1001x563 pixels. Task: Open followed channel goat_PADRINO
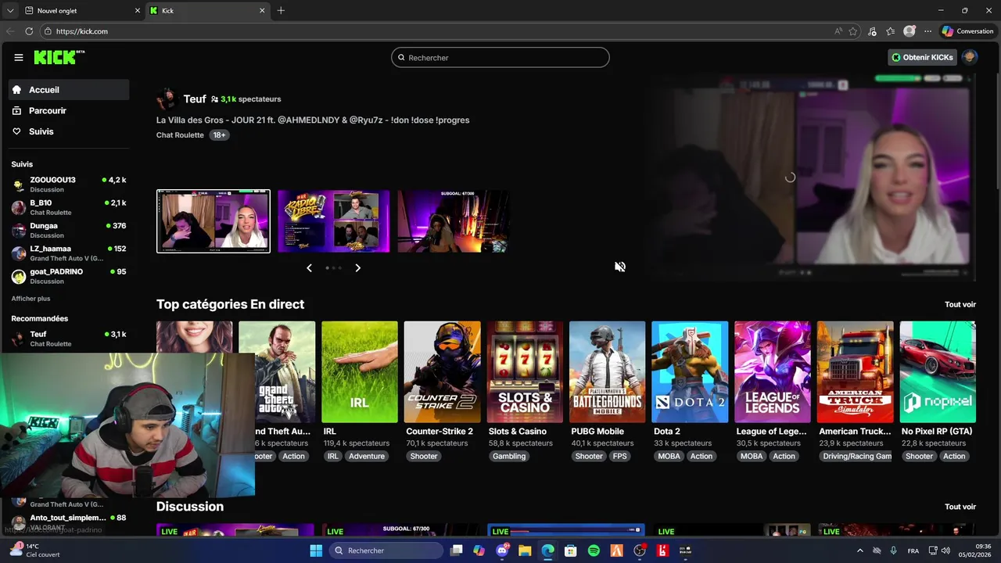point(69,276)
